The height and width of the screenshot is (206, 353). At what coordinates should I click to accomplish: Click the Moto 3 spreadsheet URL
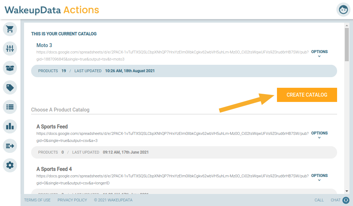tap(173, 56)
